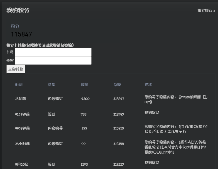Click the 时间 column header
This screenshot has height=169, width=218.
pos(19,85)
